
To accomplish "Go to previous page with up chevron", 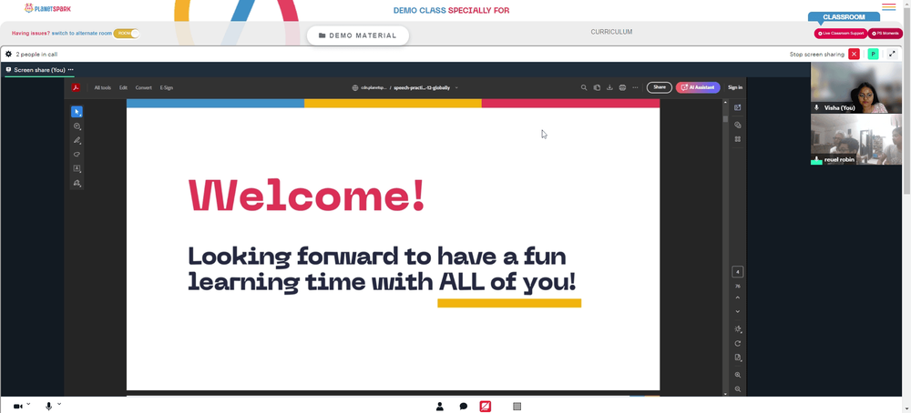I will point(738,297).
